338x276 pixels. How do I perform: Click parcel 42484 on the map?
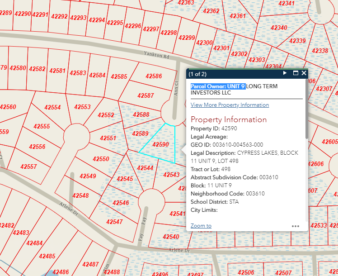[34, 243]
